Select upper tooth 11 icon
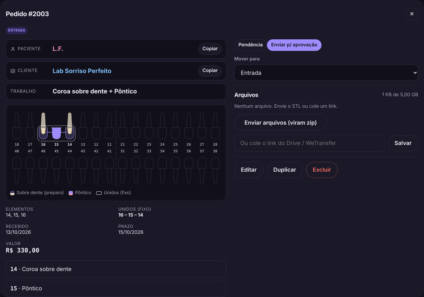This screenshot has height=297, width=424. (x=109, y=126)
